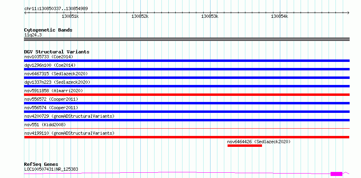
Task: Click the blue bar under nsv556572
Action: point(187,103)
